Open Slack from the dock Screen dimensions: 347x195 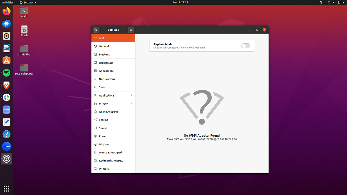6,97
